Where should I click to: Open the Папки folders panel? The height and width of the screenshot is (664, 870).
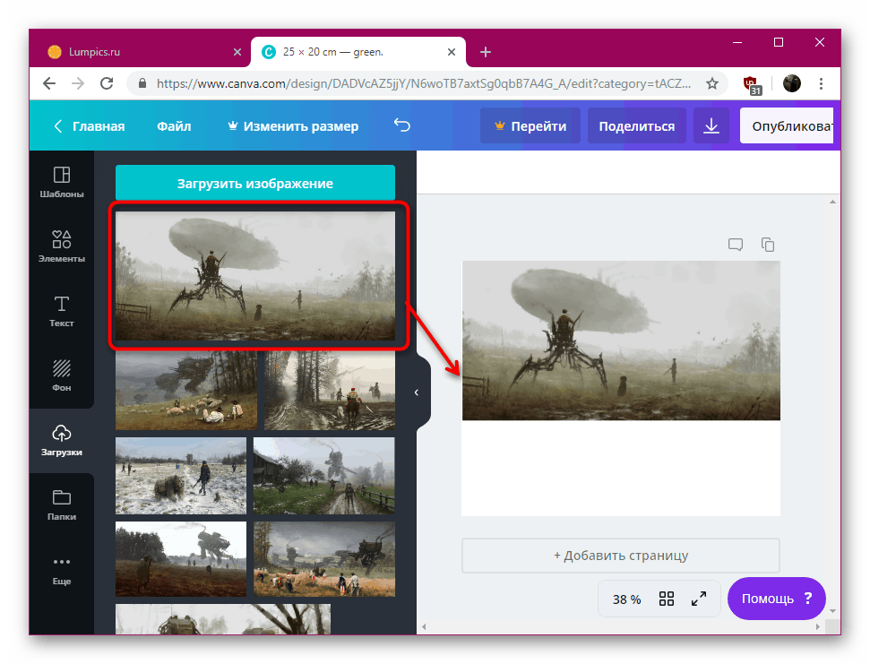coord(62,504)
